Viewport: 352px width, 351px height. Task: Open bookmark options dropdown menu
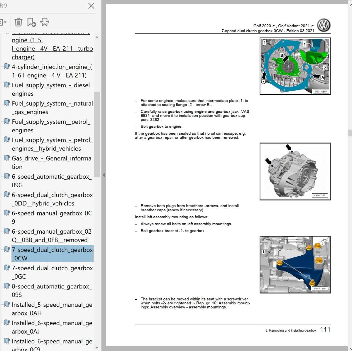coord(3,22)
